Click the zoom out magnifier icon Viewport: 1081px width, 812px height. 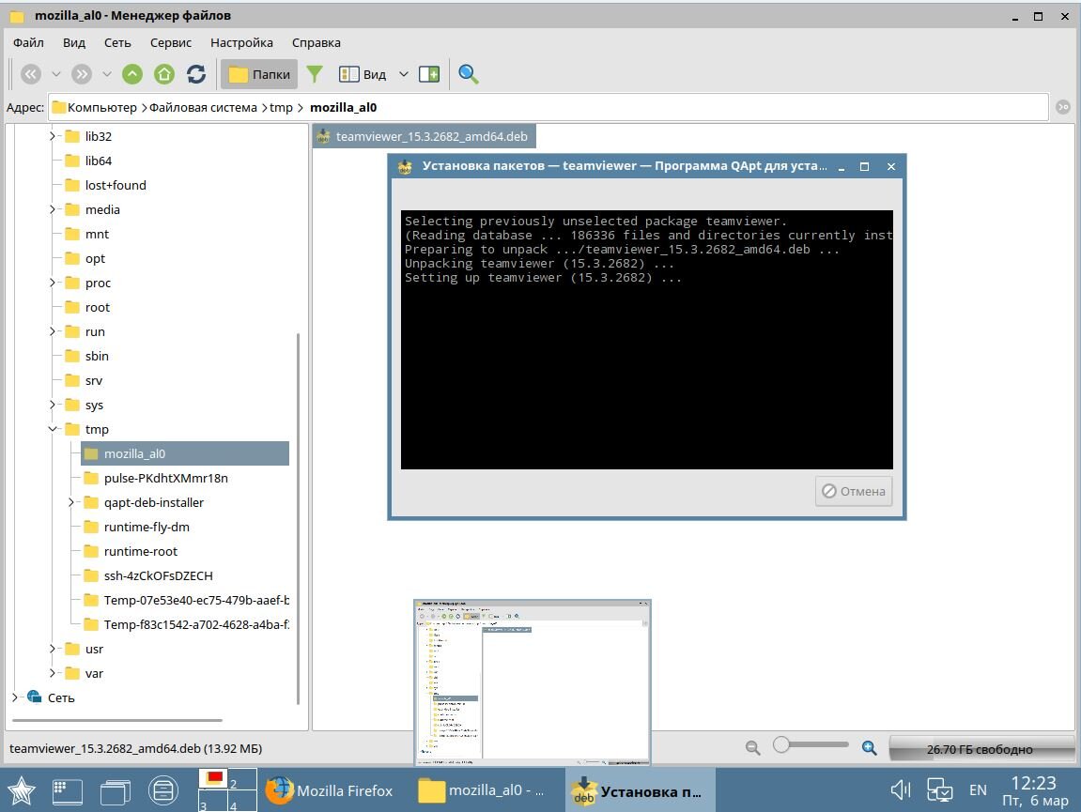[753, 748]
